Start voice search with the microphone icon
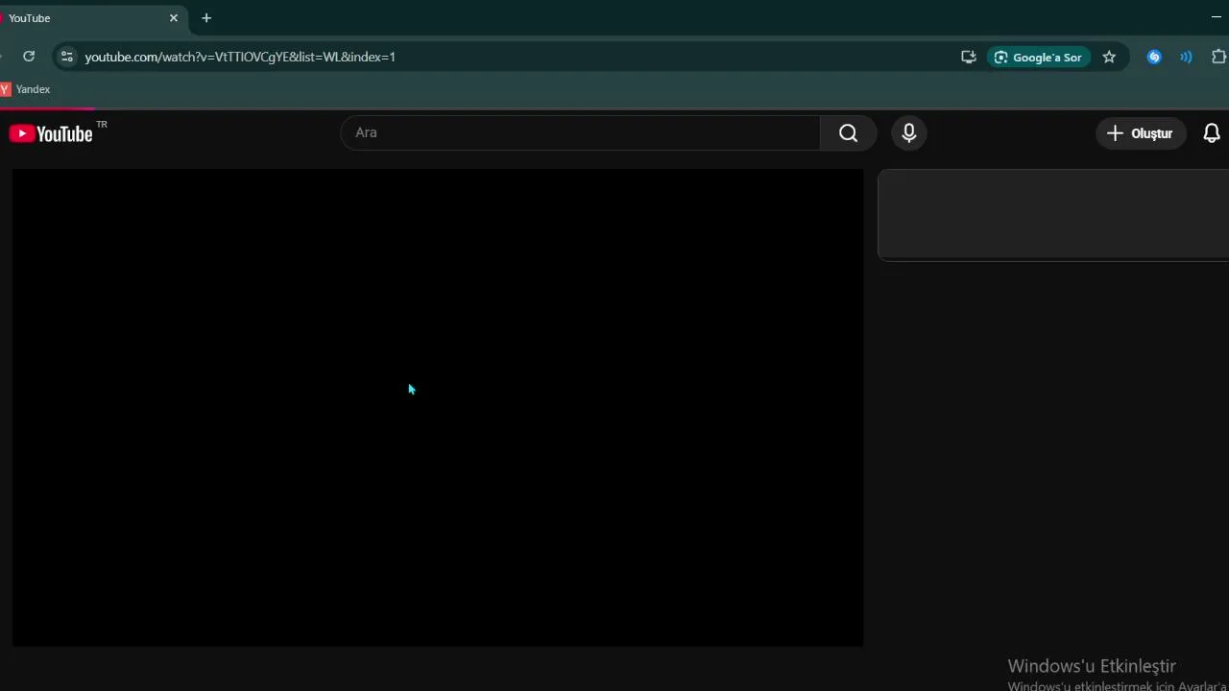 [909, 133]
